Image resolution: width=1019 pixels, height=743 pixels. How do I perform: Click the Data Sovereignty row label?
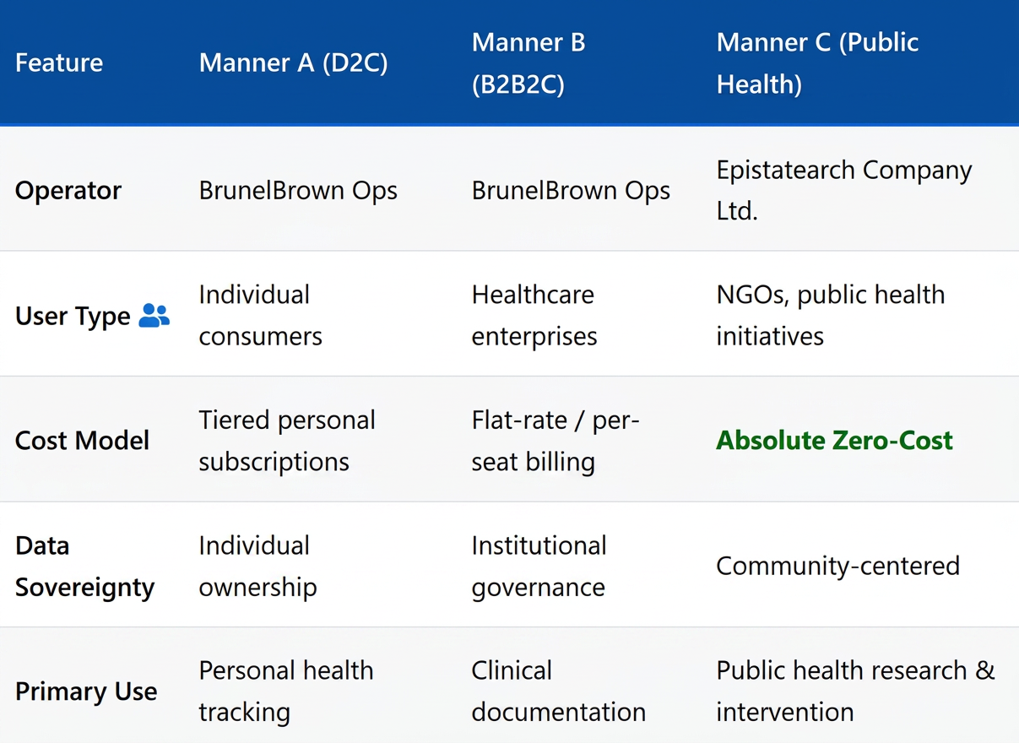[85, 566]
